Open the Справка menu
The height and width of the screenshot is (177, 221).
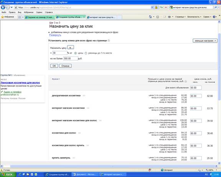[49, 12]
